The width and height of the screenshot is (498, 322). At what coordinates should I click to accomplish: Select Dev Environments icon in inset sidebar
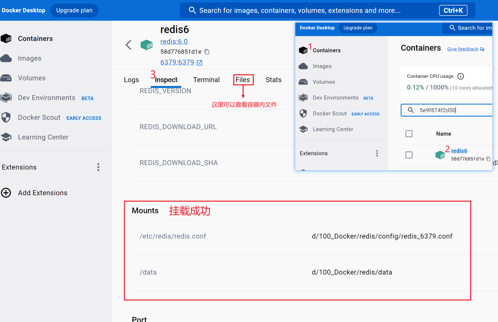point(303,98)
